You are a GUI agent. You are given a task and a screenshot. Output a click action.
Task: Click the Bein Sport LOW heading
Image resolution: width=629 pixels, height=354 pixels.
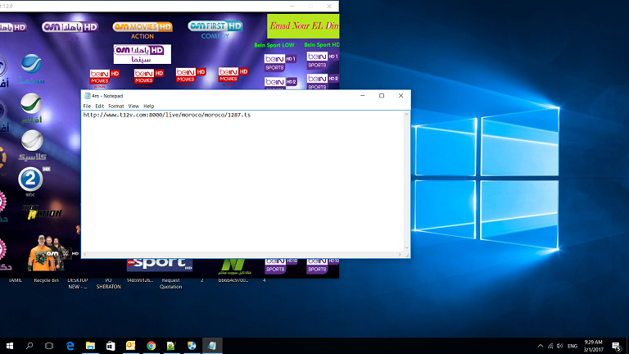click(x=274, y=45)
